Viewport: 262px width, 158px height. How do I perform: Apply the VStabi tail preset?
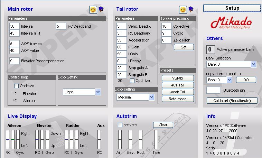point(178,78)
